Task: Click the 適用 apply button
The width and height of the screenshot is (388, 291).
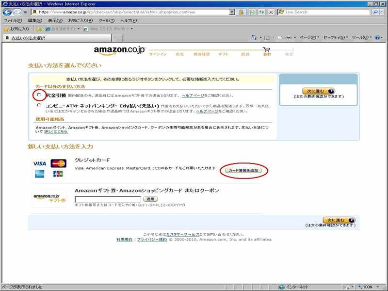Action: click(150, 199)
